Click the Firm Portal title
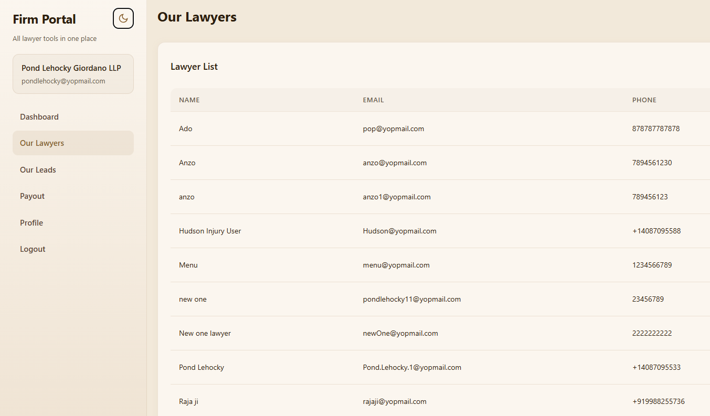This screenshot has height=416, width=710. (x=44, y=19)
